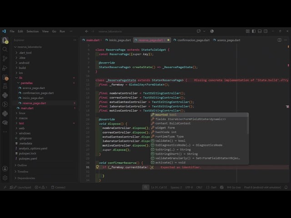Click the VS Code logo icon
This screenshot has height=218, width=291.
pyautogui.click(x=4, y=31)
